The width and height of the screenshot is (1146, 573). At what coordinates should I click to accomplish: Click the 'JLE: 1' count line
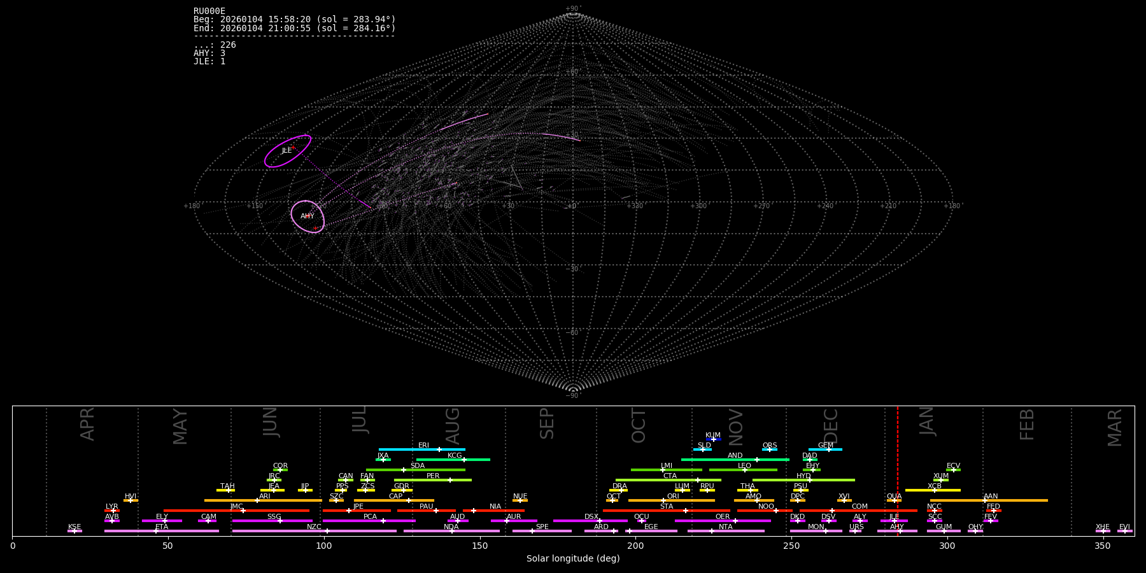[209, 62]
